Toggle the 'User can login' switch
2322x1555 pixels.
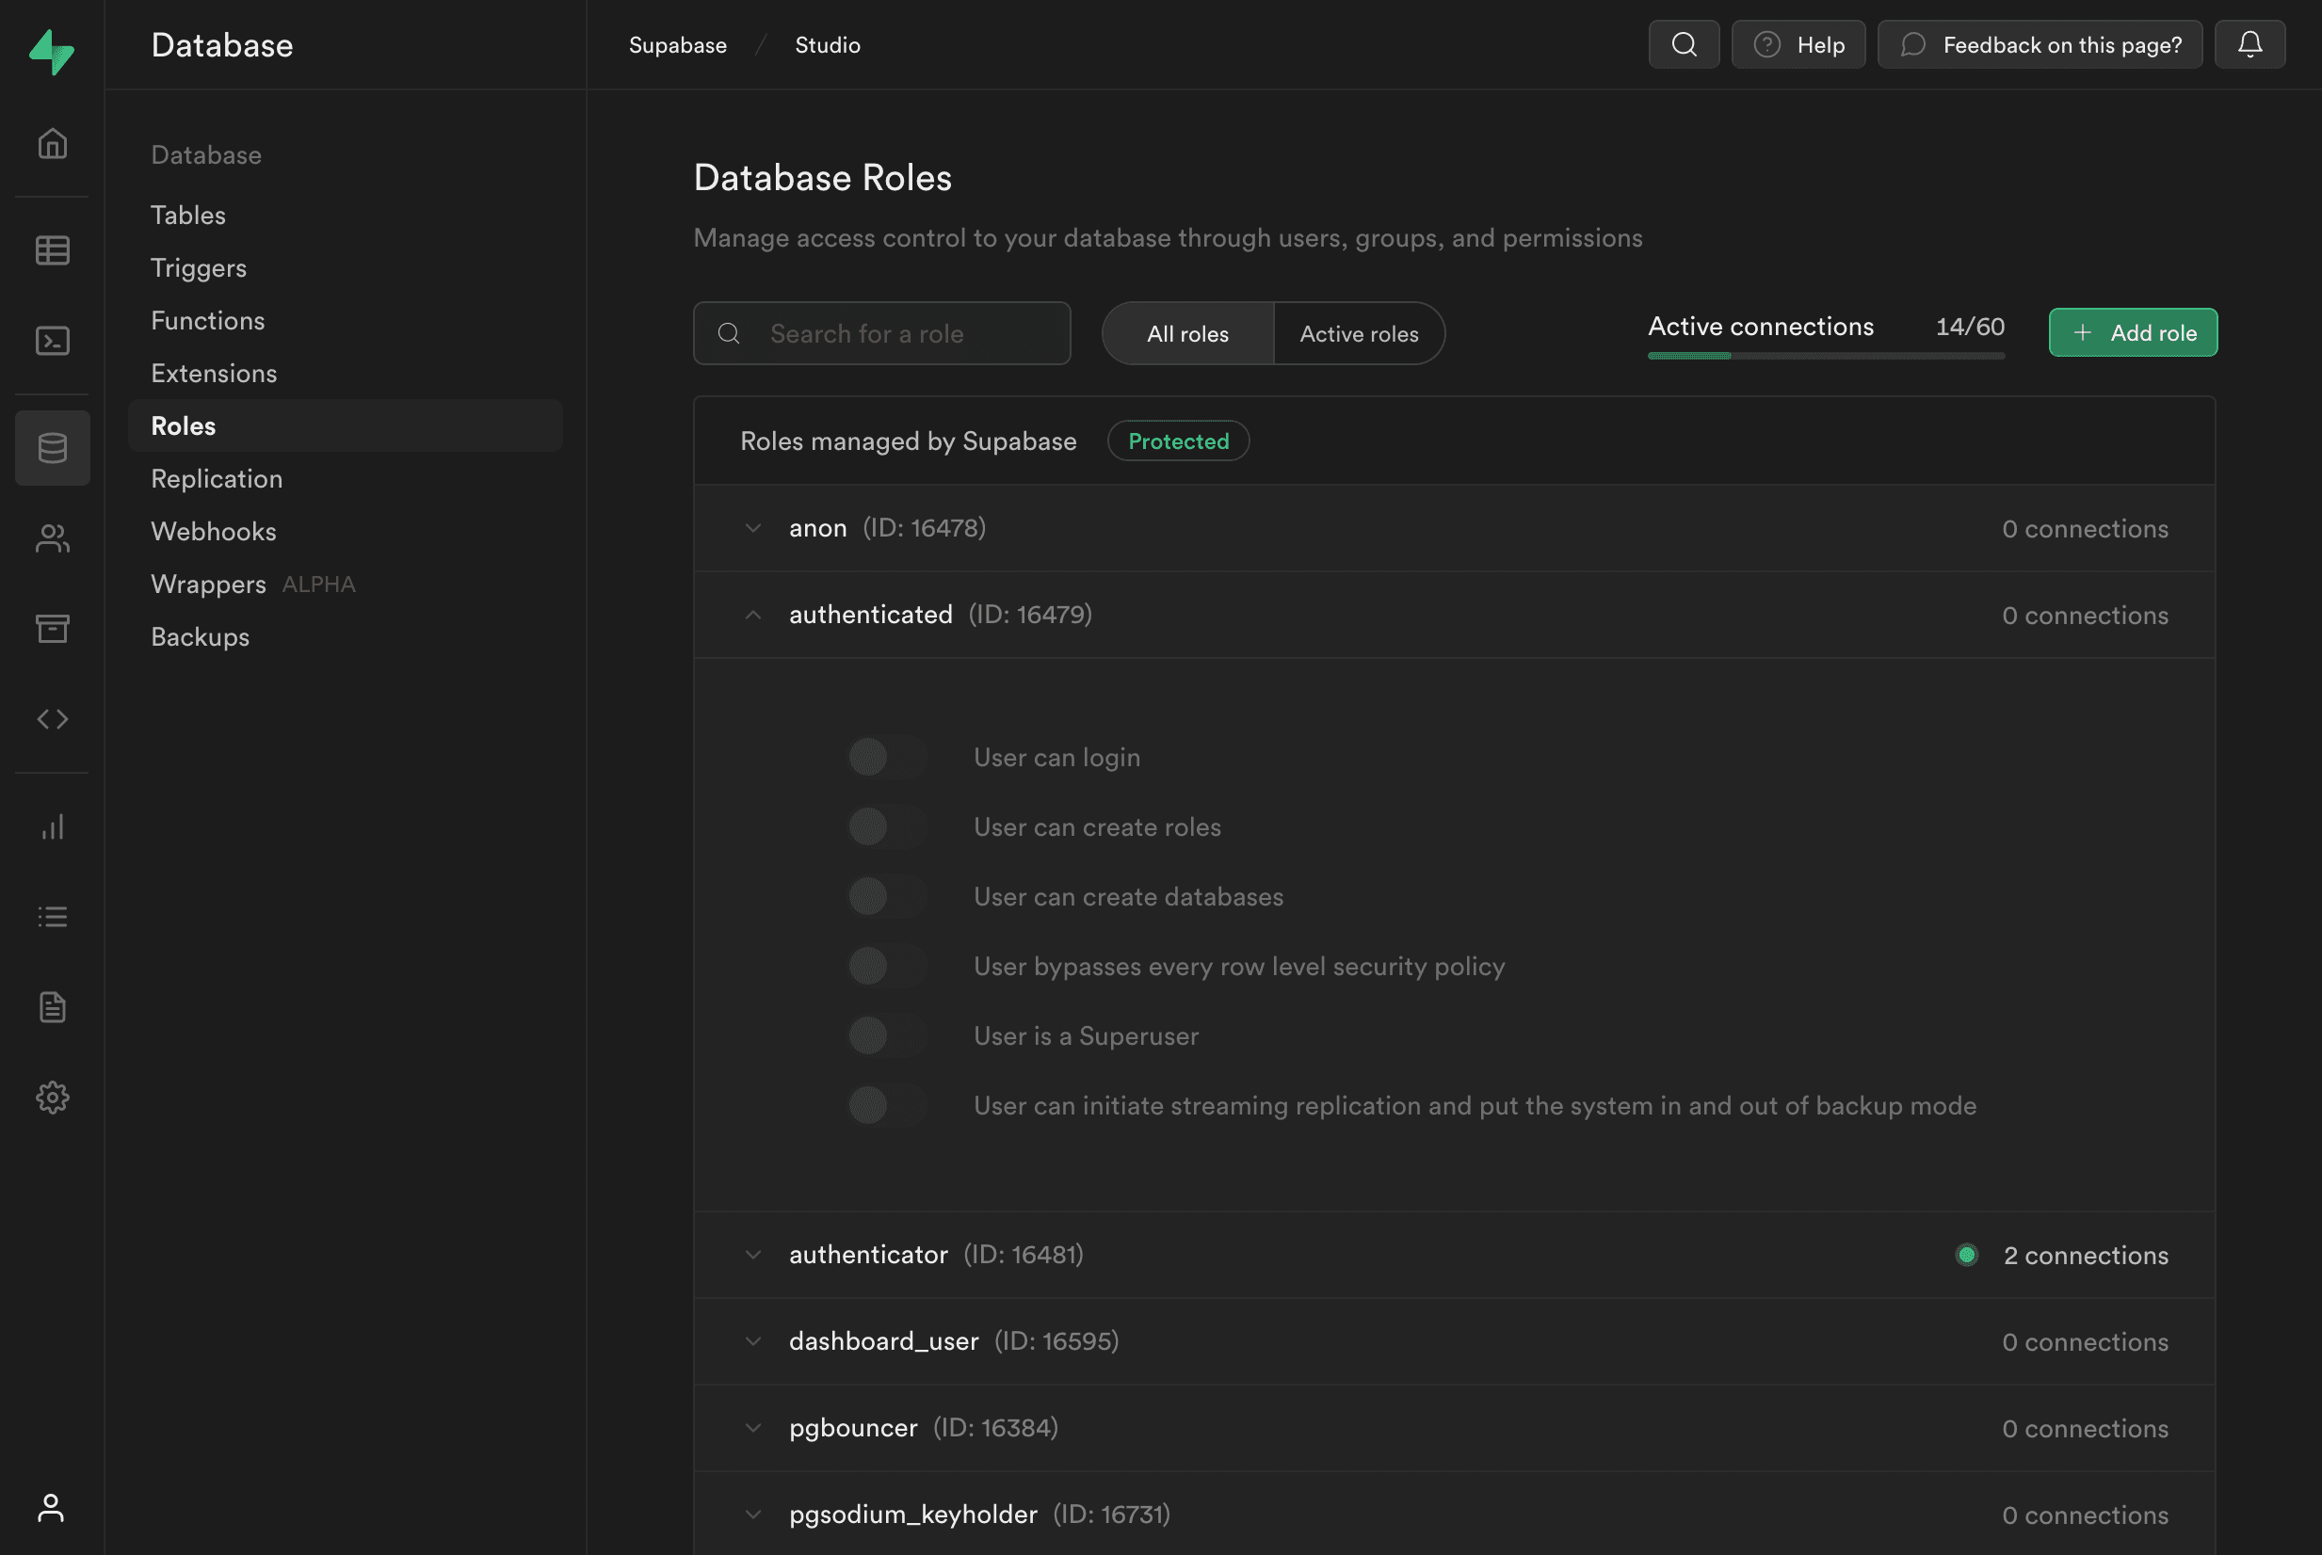pos(887,758)
